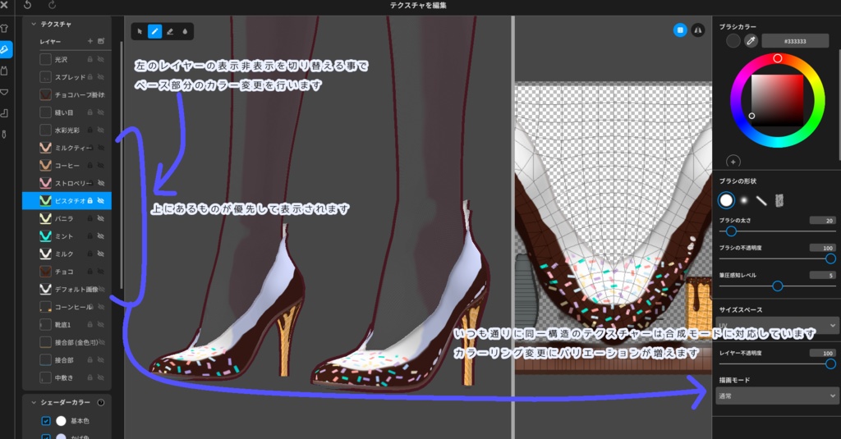Select the コーンヒール layer
This screenshot has width=841, height=439.
[x=67, y=307]
